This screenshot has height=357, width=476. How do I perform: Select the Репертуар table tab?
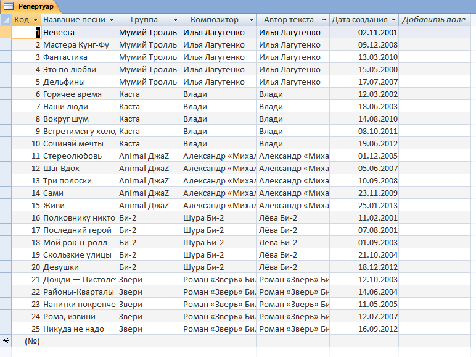pyautogui.click(x=30, y=6)
